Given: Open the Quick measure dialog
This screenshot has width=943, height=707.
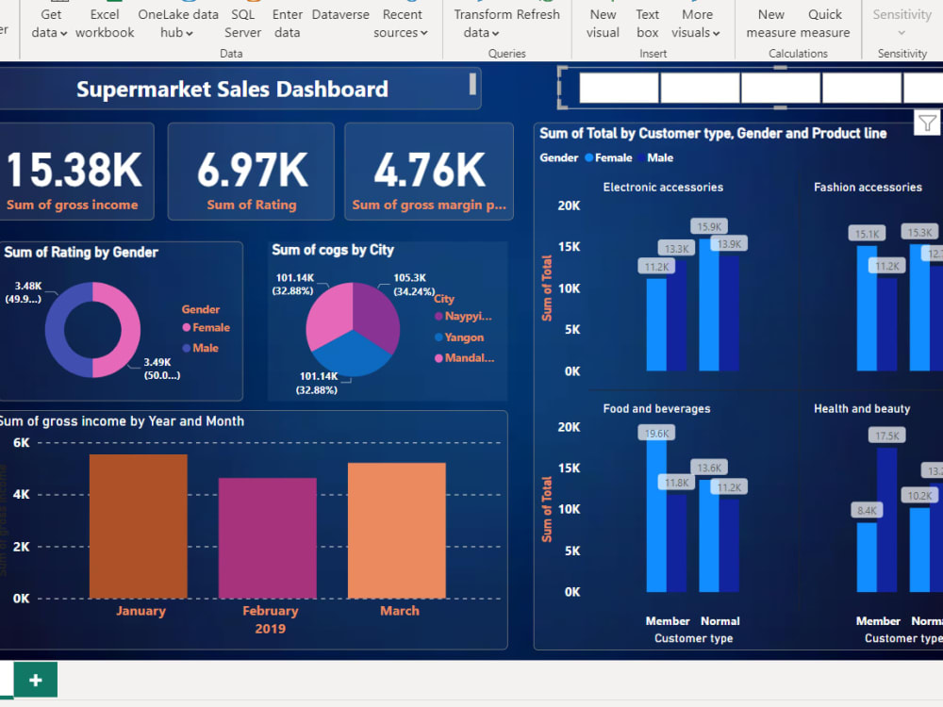Looking at the screenshot, I should [825, 23].
